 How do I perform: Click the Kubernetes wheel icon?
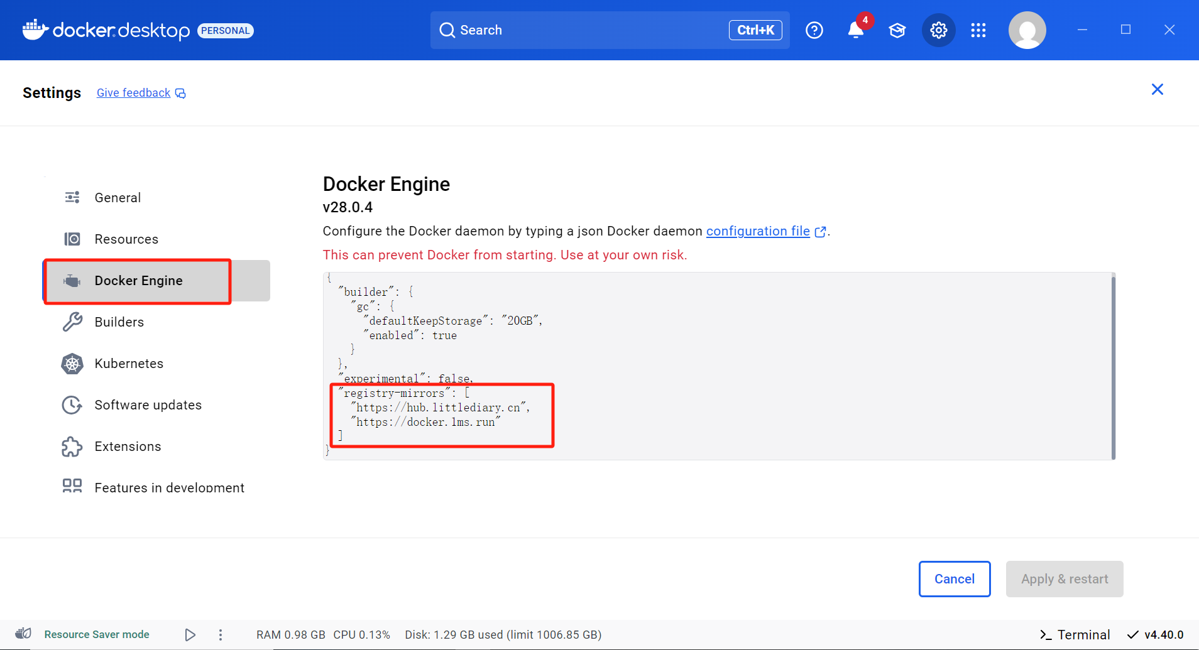point(72,364)
